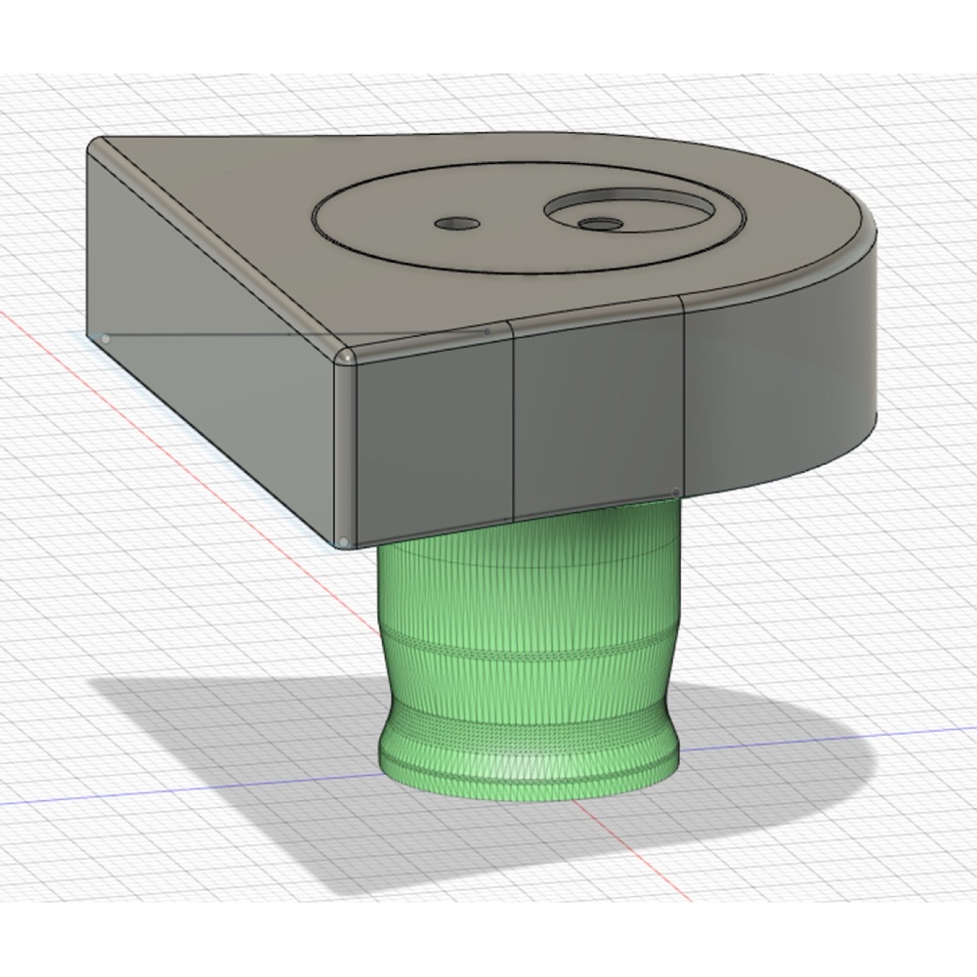
Task: Select the green threaded mesh body
Action: point(530,655)
